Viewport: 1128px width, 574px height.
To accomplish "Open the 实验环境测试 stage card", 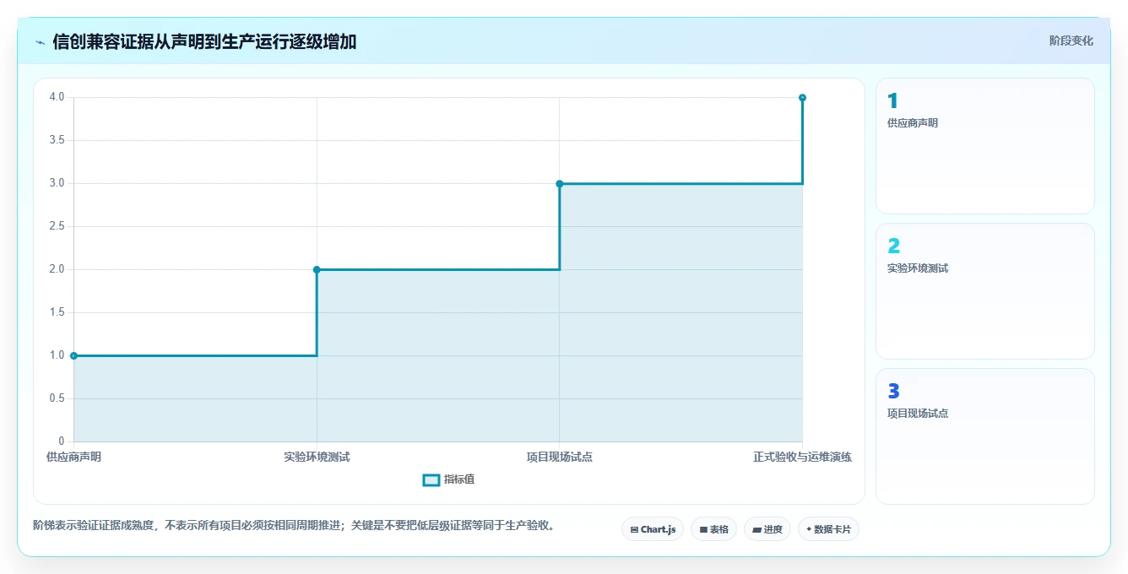I will 984,291.
